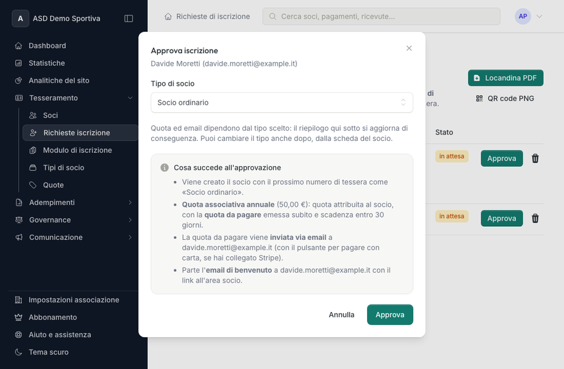Click the 'Approva iscrizione' dialog title
The height and width of the screenshot is (369, 564).
tap(184, 51)
